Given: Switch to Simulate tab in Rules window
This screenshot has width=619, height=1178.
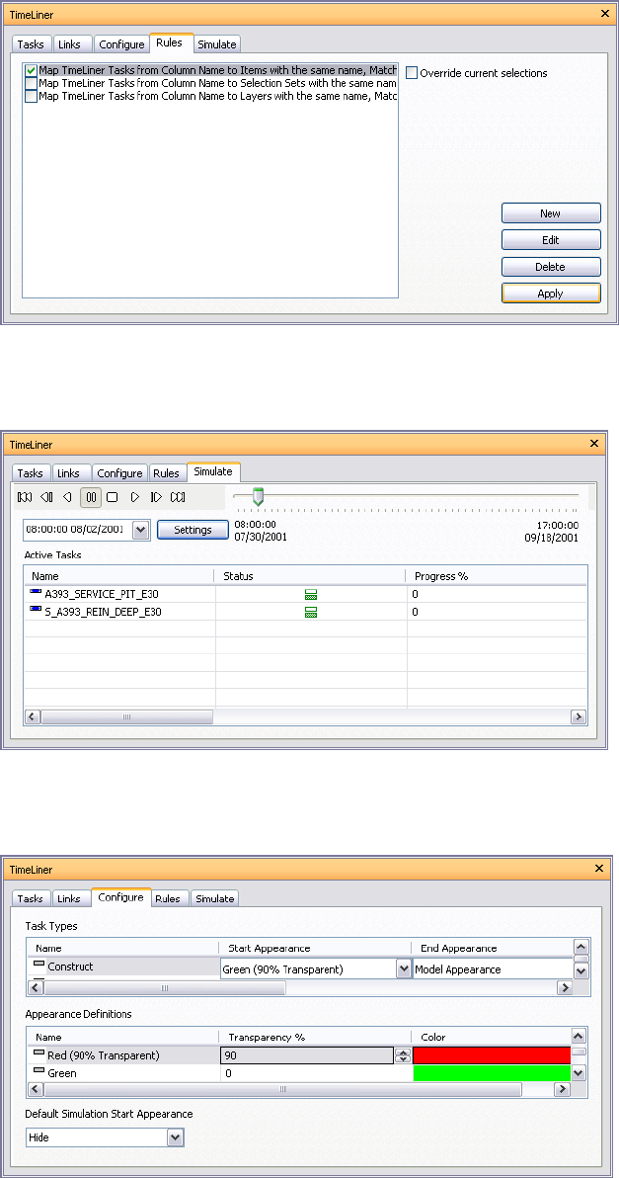Looking at the screenshot, I should click(x=217, y=44).
